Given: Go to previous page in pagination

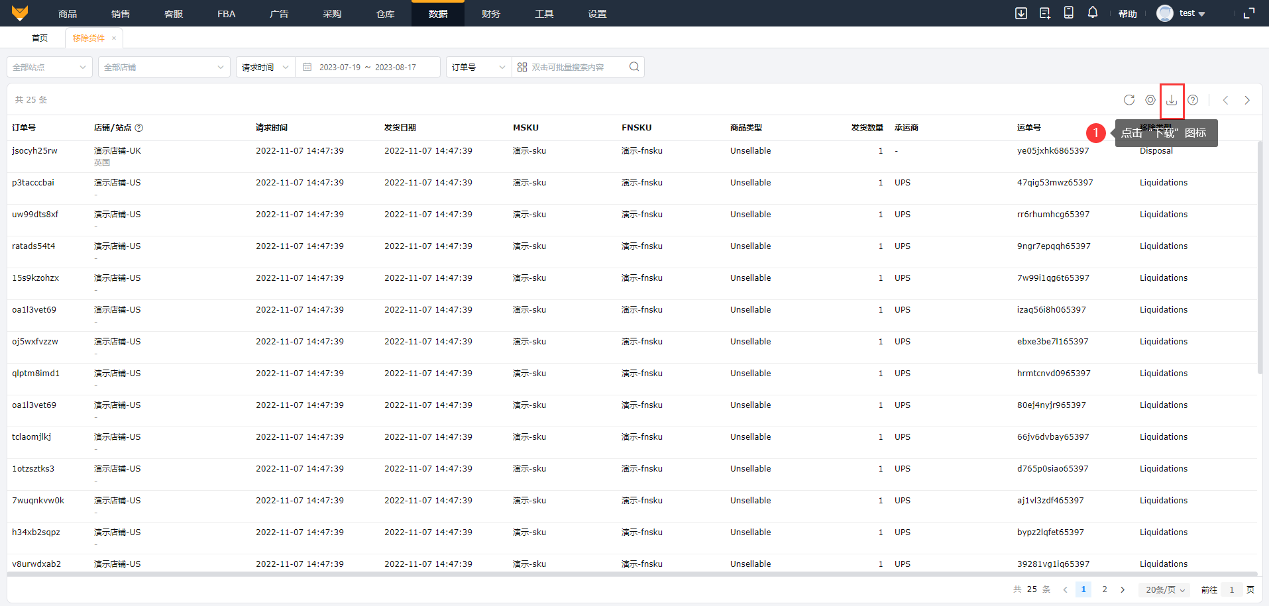Looking at the screenshot, I should [x=1065, y=589].
